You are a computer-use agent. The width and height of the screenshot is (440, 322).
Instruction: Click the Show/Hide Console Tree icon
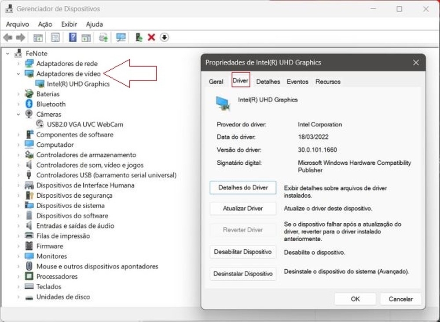(x=37, y=37)
